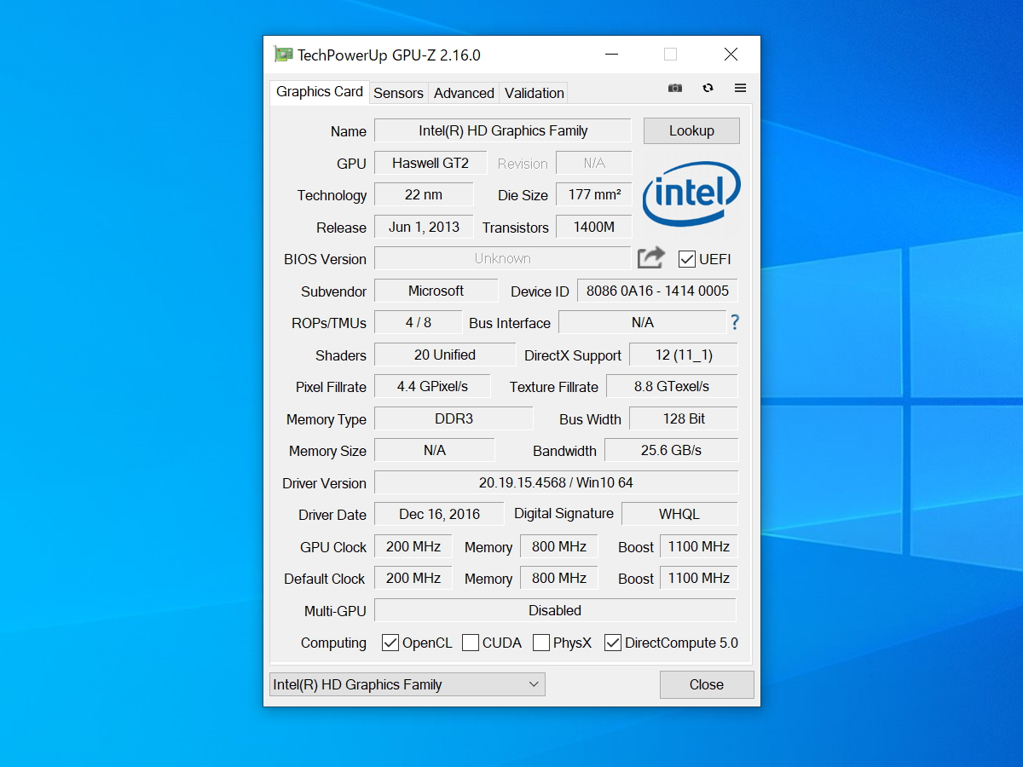The height and width of the screenshot is (767, 1023).
Task: Toggle the PhysX checkbox
Action: 541,643
